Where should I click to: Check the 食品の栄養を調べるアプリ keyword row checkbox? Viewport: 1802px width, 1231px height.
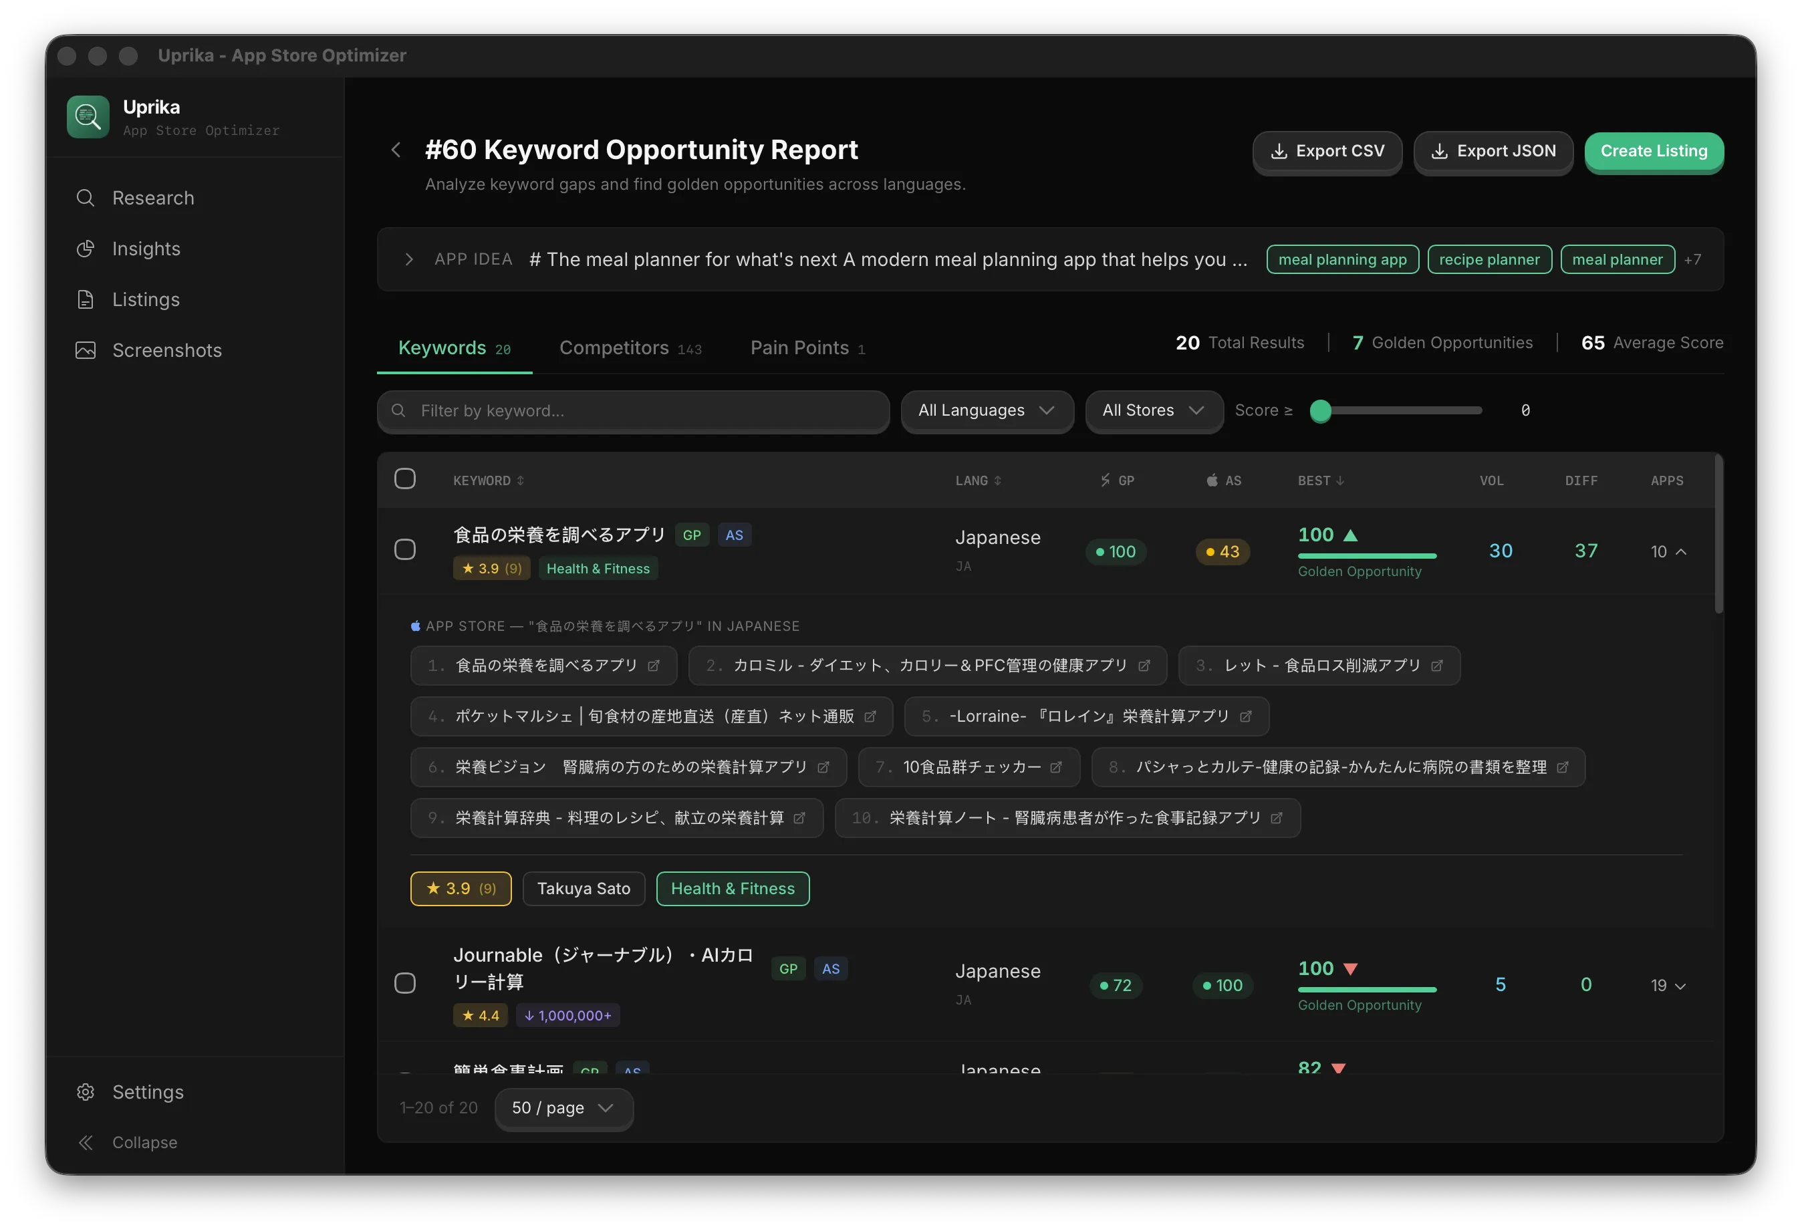(405, 549)
